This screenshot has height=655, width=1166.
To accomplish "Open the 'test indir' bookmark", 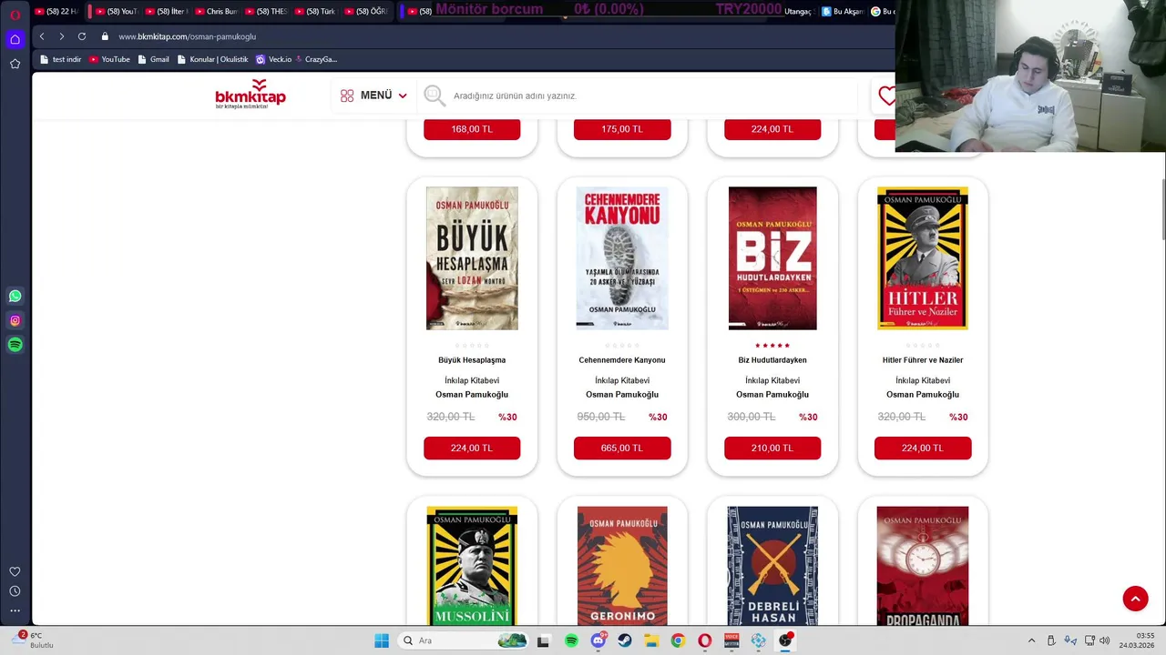I will point(61,59).
